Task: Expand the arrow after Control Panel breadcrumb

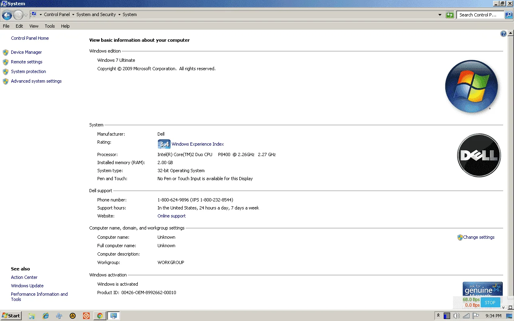Action: [x=73, y=14]
